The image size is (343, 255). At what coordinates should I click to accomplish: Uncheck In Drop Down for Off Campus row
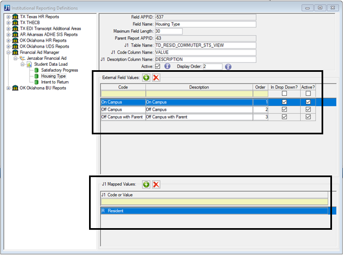(x=284, y=109)
